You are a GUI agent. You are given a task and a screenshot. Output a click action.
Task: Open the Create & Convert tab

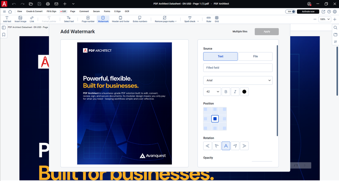point(34,11)
